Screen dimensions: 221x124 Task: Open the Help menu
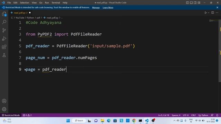[65, 3]
